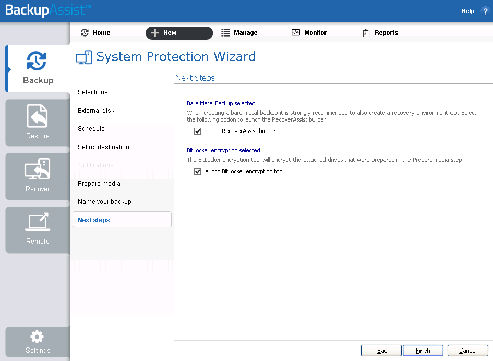Click the Restore label in sidebar
Screen dimensions: 493x361
pos(38,136)
